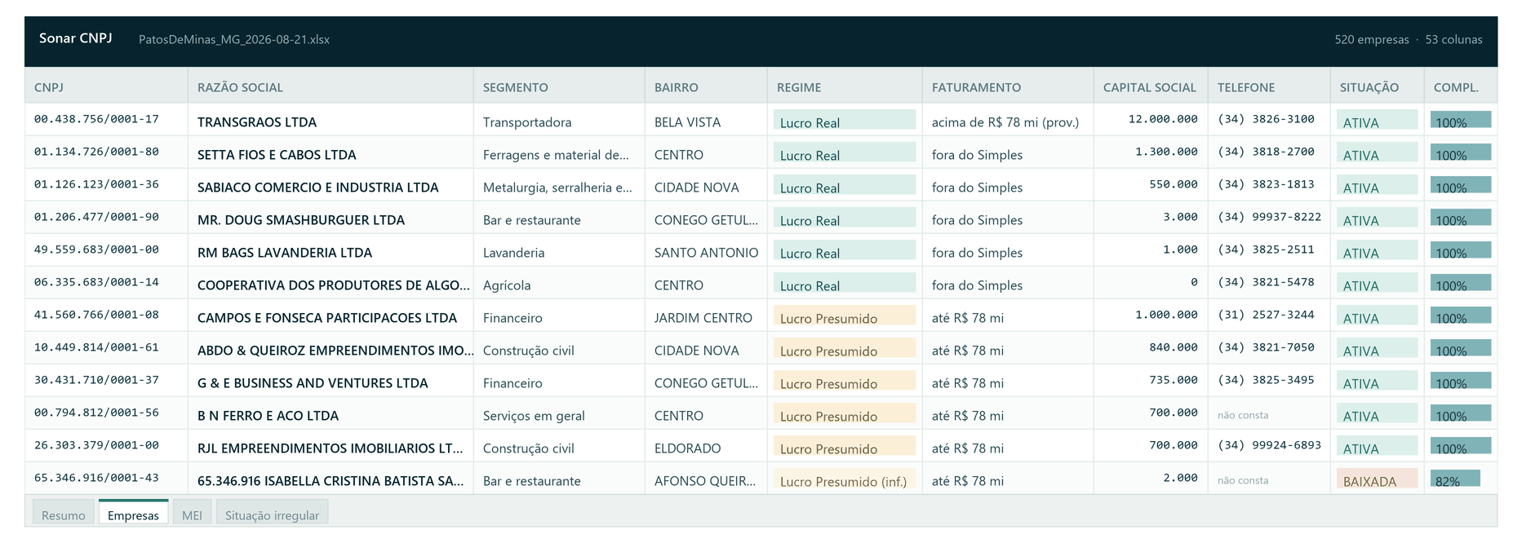
Task: Sort by the CNPJ column header
Action: click(x=106, y=86)
